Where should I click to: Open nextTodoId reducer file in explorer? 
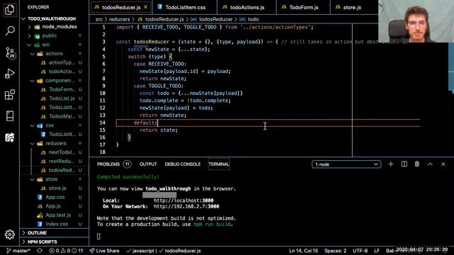coord(55,152)
